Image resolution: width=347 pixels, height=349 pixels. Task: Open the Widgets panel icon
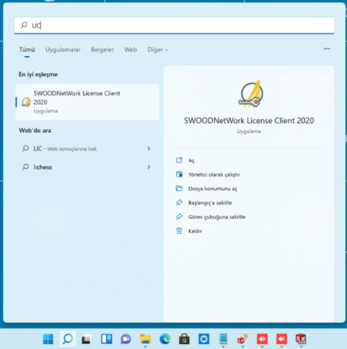[x=106, y=339]
